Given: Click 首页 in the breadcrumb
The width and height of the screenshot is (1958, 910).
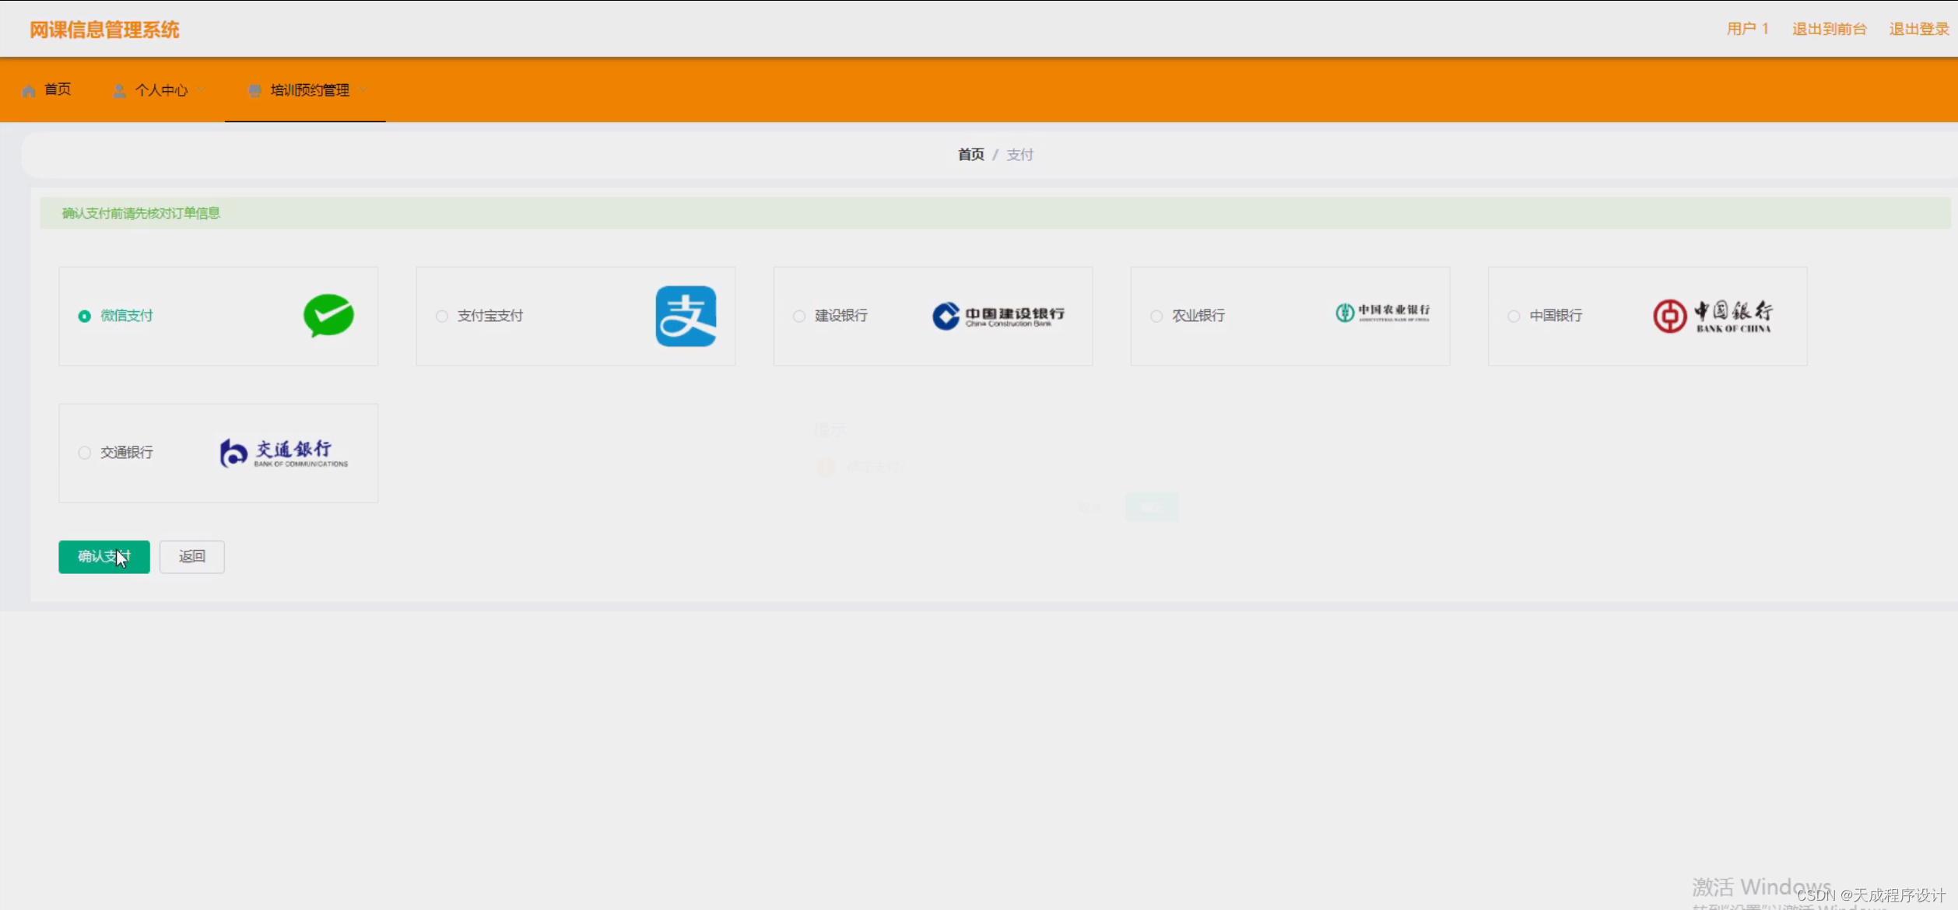Looking at the screenshot, I should pyautogui.click(x=970, y=155).
